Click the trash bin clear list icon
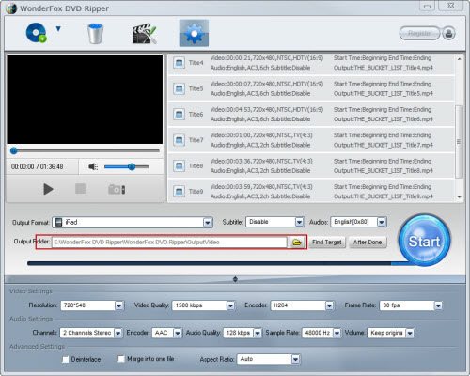Viewport: 470px width, 376px height. [x=95, y=33]
